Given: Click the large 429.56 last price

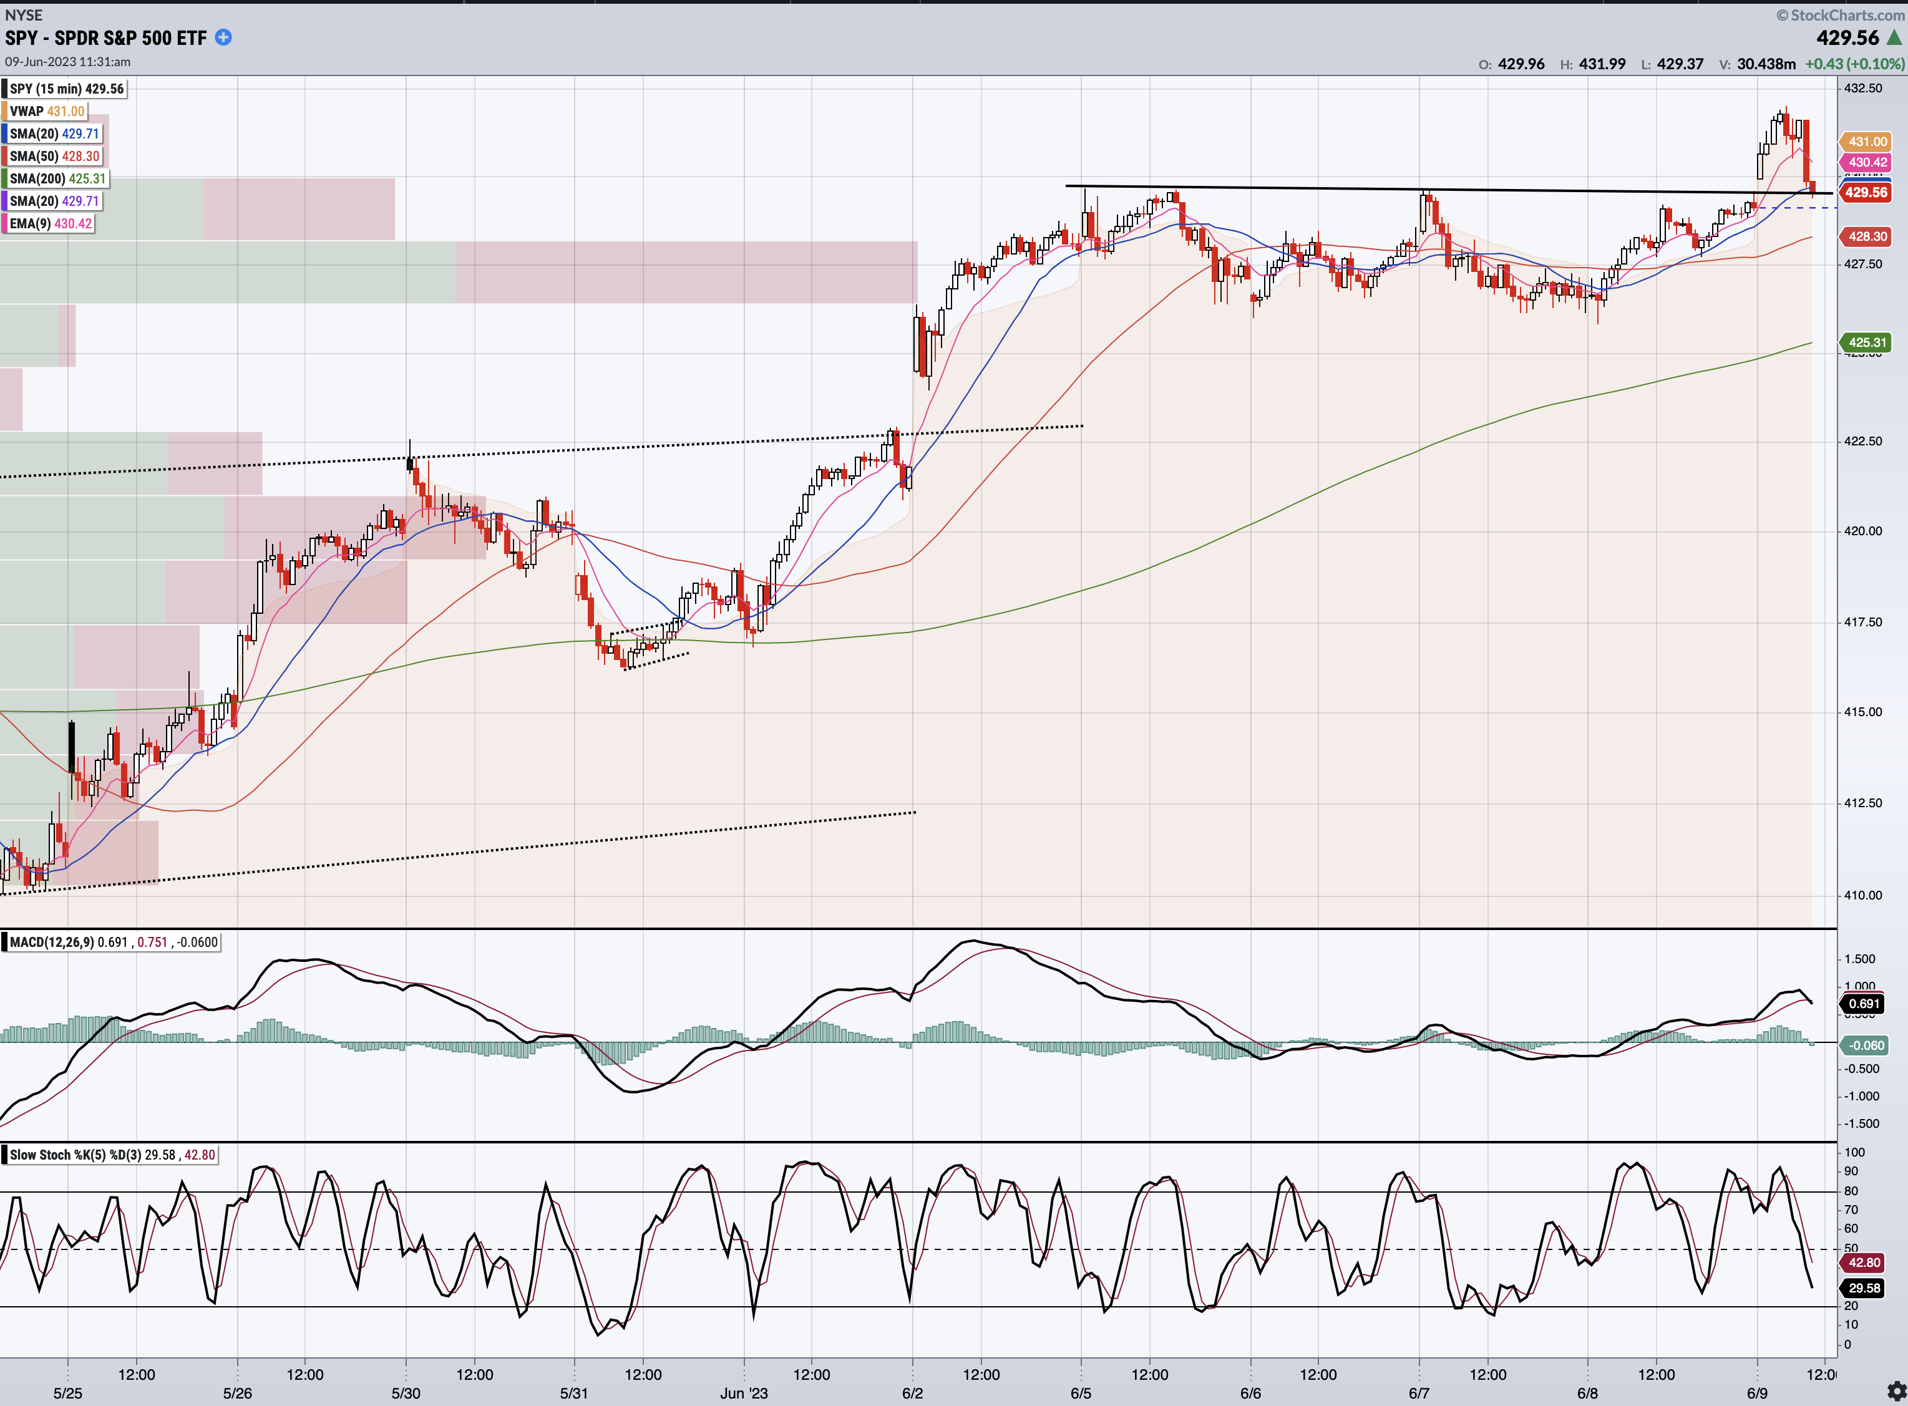Looking at the screenshot, I should click(1847, 37).
